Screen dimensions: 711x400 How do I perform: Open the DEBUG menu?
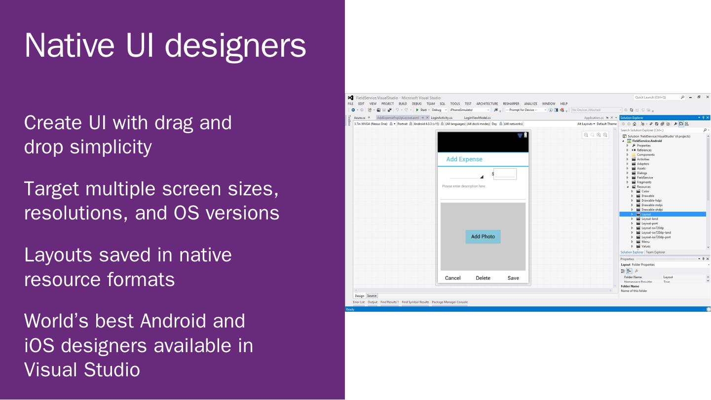pos(417,104)
